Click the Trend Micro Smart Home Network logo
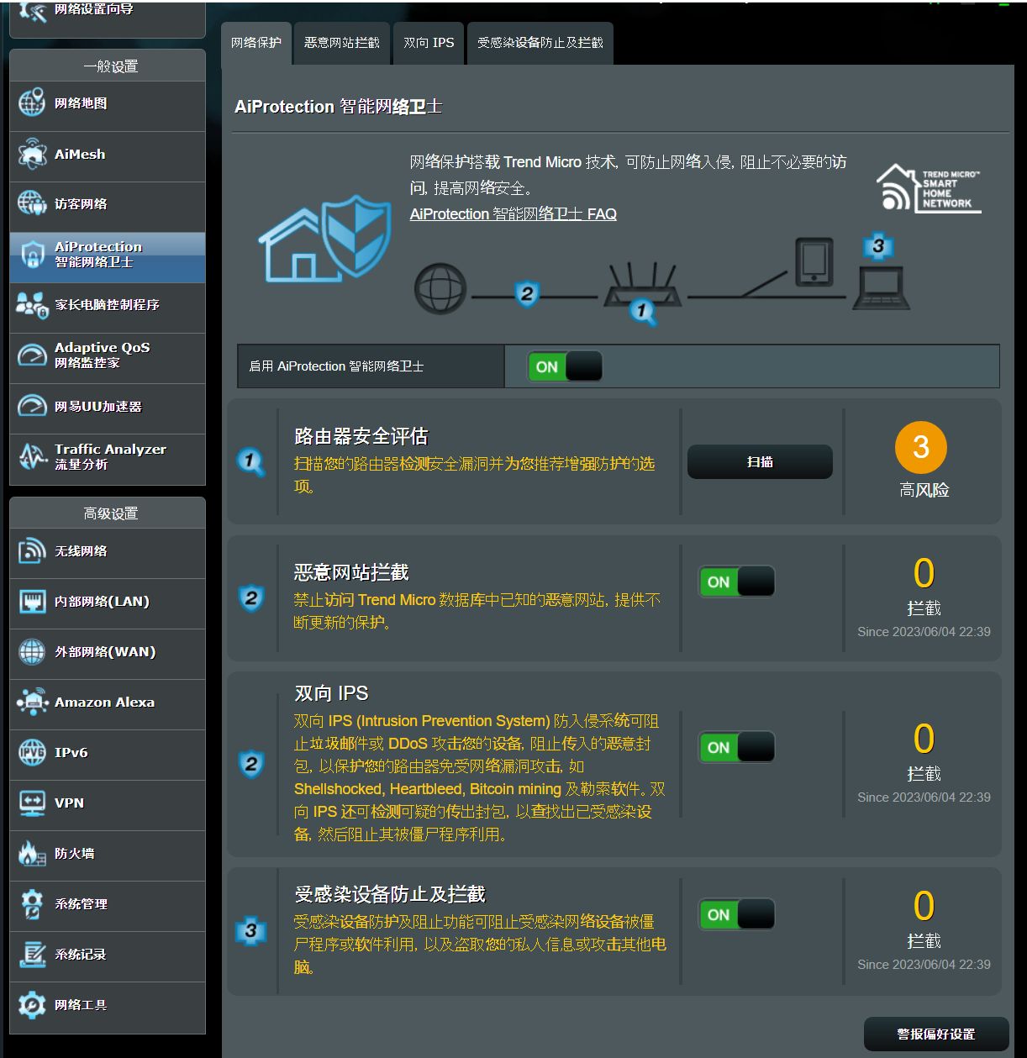 coord(929,188)
